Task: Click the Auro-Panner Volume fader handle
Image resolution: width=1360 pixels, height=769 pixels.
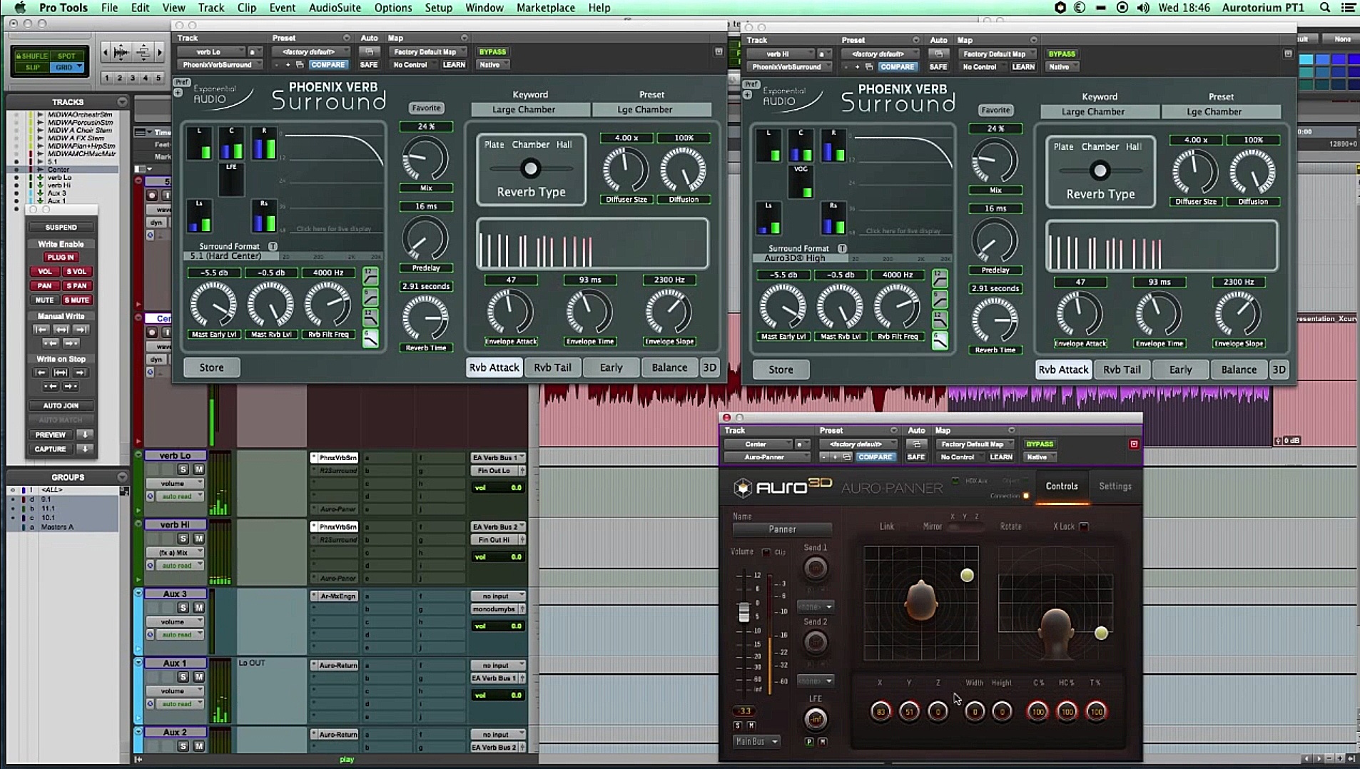Action: [x=744, y=613]
